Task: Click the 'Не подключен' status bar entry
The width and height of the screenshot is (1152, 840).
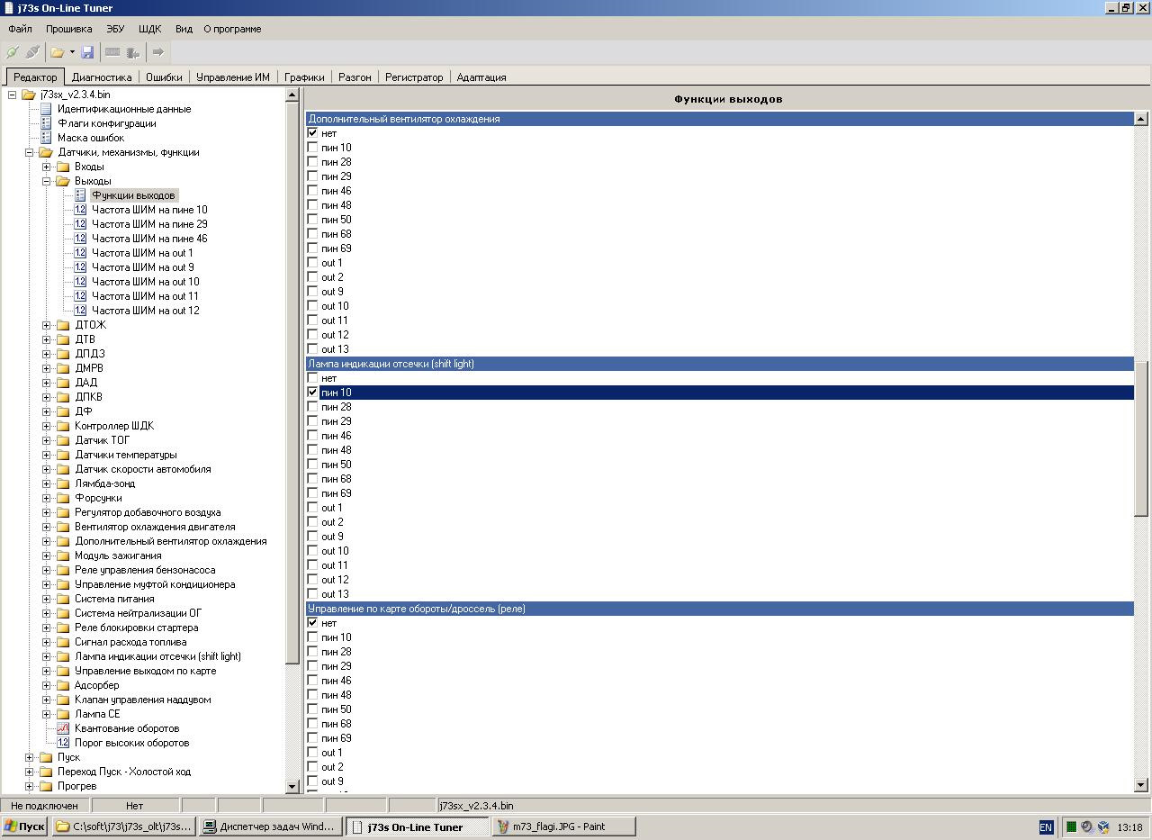Action: [45, 806]
